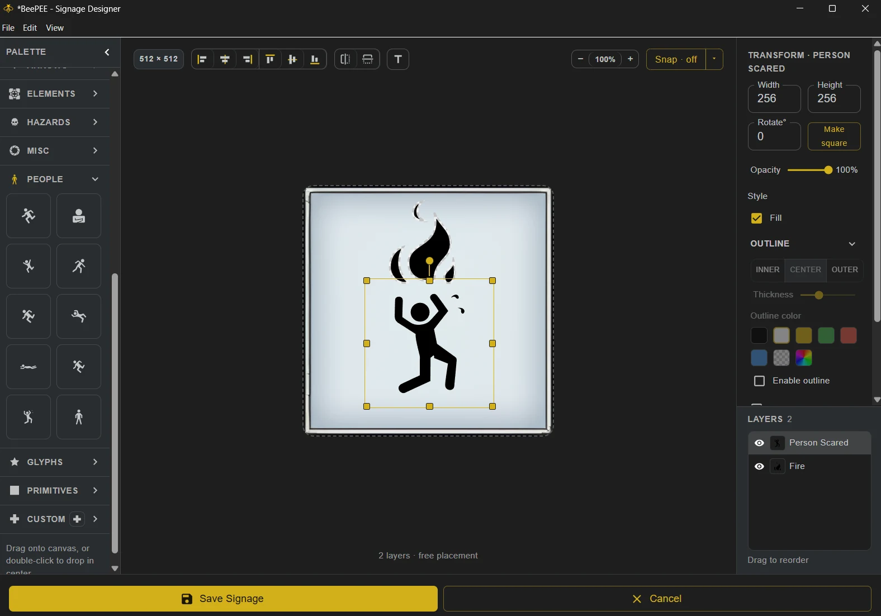Select the Person Scared layer row
The width and height of the screenshot is (881, 616).
(x=809, y=443)
